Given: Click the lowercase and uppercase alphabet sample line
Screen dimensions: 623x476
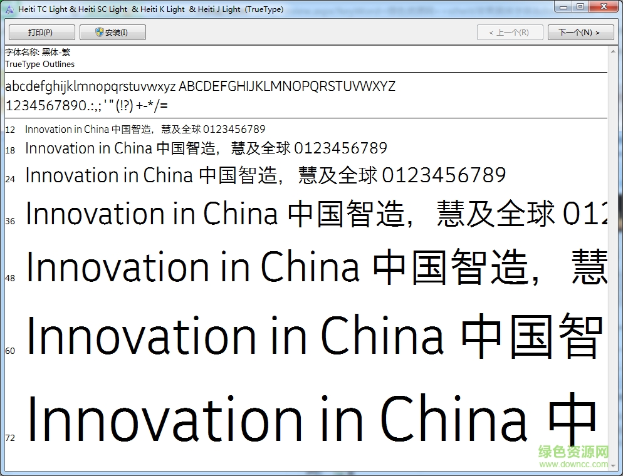Looking at the screenshot, I should click(x=201, y=86).
